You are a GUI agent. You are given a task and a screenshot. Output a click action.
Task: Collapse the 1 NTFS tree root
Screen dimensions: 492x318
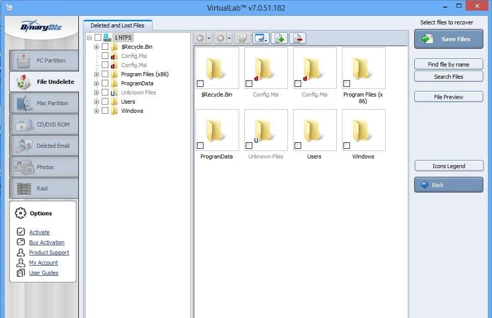90,38
